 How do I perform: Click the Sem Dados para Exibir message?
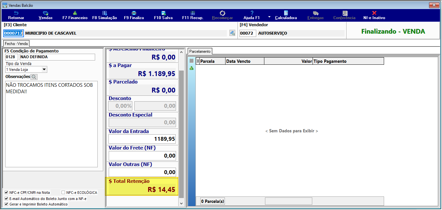tap(292, 131)
